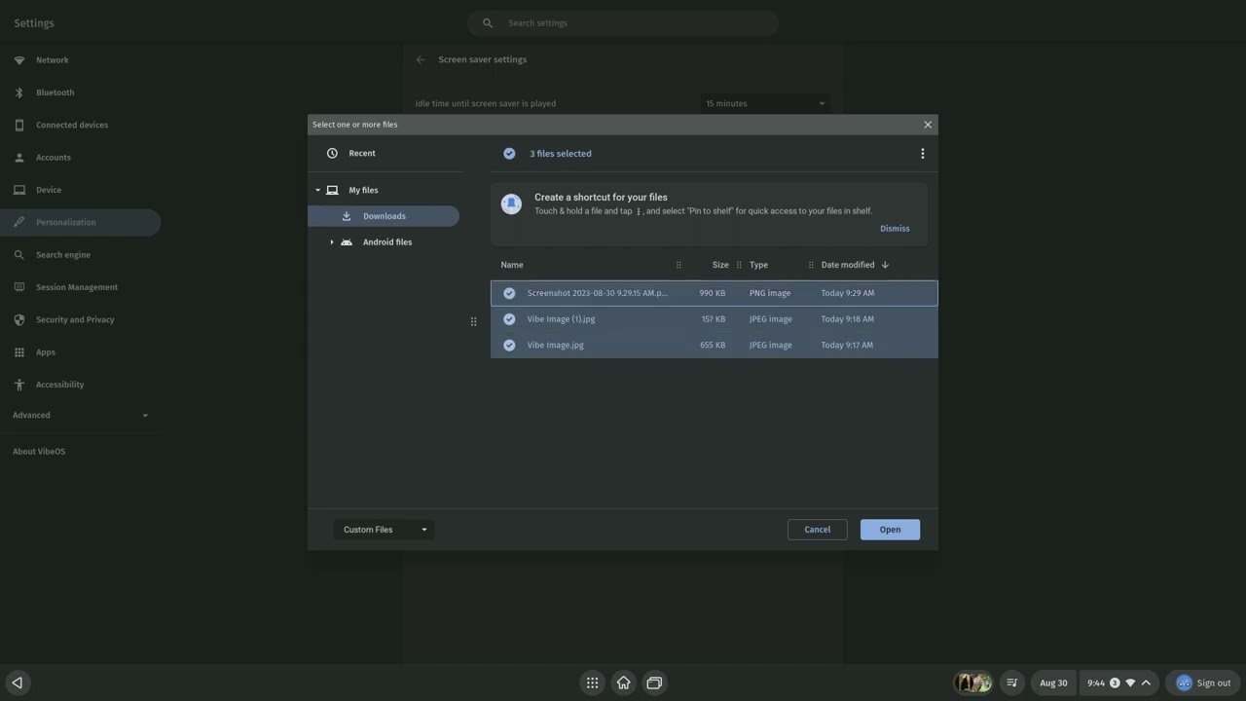The height and width of the screenshot is (701, 1246).
Task: Click the Open button
Action: click(x=890, y=530)
